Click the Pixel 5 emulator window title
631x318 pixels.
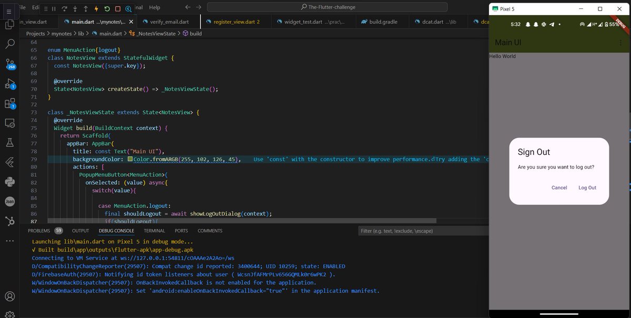click(507, 9)
